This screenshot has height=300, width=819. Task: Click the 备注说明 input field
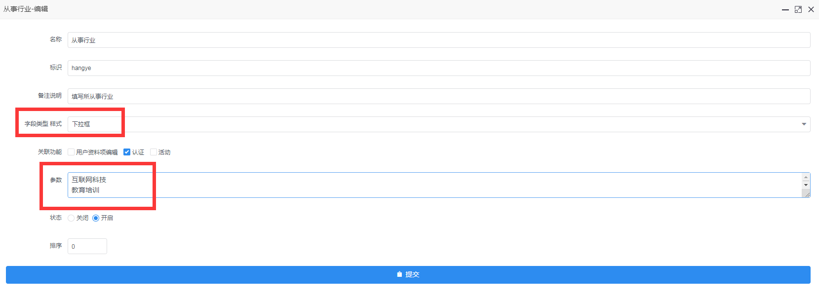(439, 96)
